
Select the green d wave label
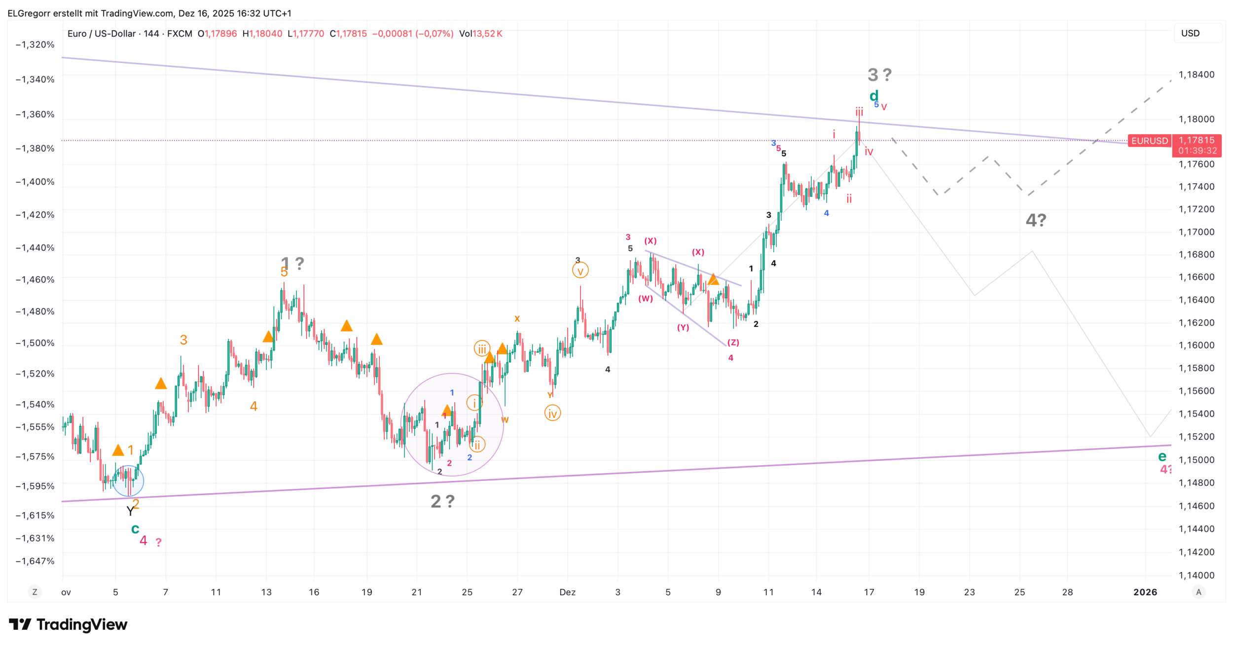pyautogui.click(x=873, y=96)
